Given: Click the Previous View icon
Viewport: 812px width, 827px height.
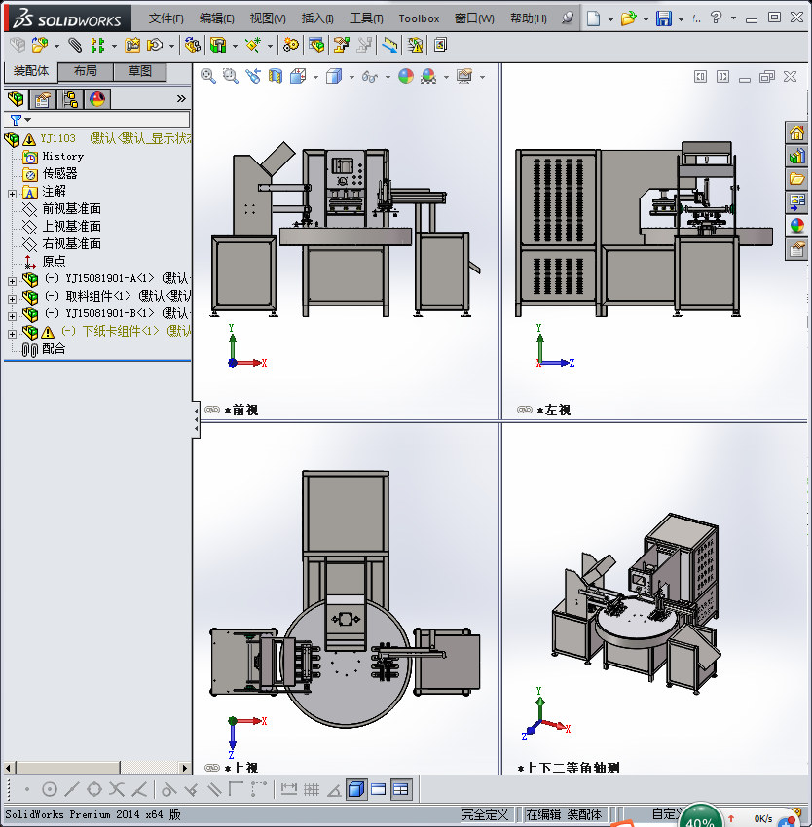Looking at the screenshot, I should point(253,77).
